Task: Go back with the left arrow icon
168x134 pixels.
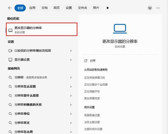Action: (x=10, y=8)
